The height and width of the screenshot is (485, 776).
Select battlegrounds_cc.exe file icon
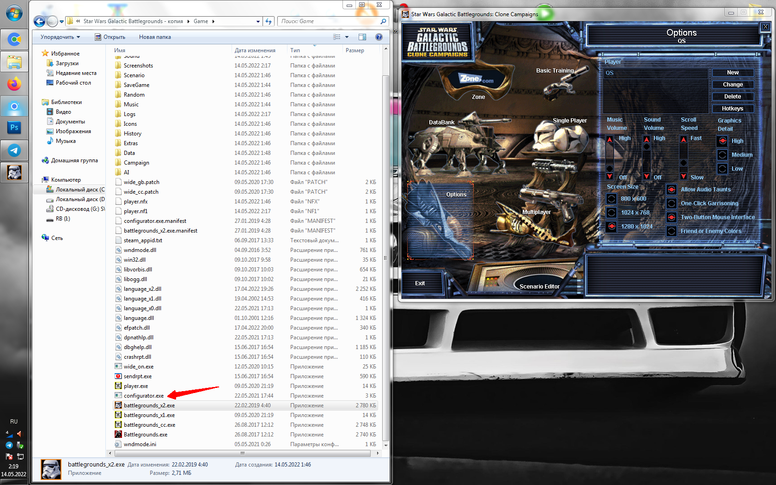point(118,425)
